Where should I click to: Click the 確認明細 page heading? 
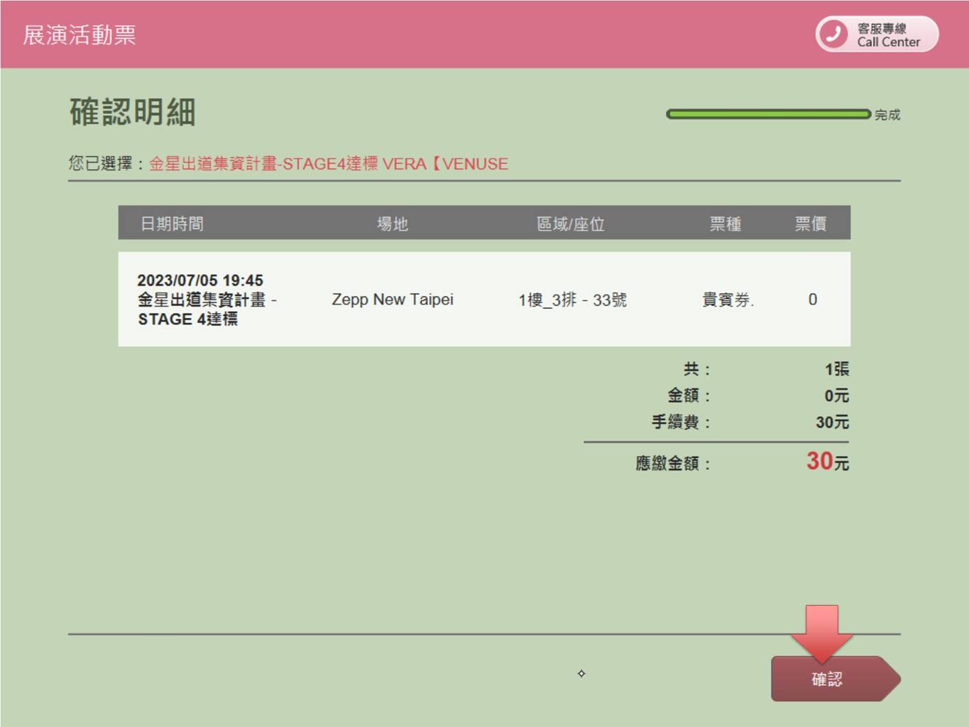(x=133, y=112)
